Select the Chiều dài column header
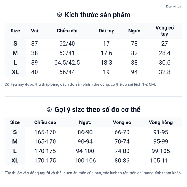The width and height of the screenshot is (187, 187). pos(67,31)
